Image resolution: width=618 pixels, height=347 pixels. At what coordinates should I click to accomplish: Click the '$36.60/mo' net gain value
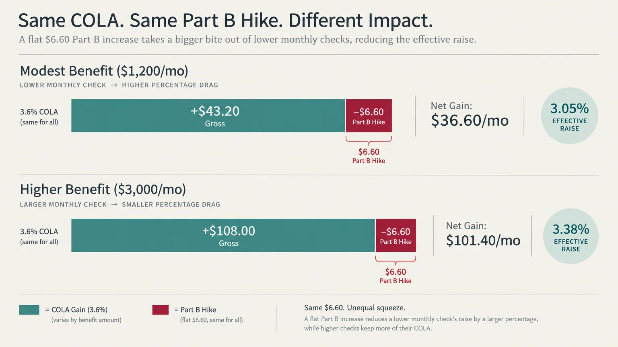(470, 120)
